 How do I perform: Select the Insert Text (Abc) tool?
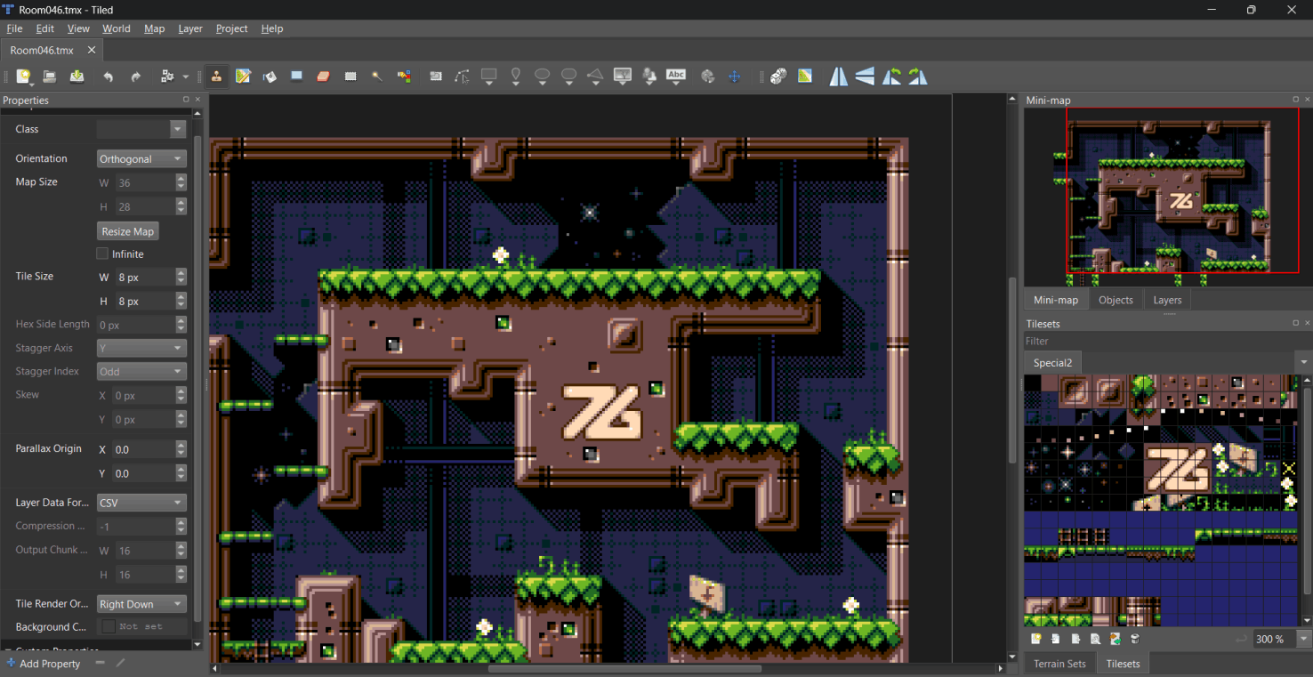pos(676,77)
